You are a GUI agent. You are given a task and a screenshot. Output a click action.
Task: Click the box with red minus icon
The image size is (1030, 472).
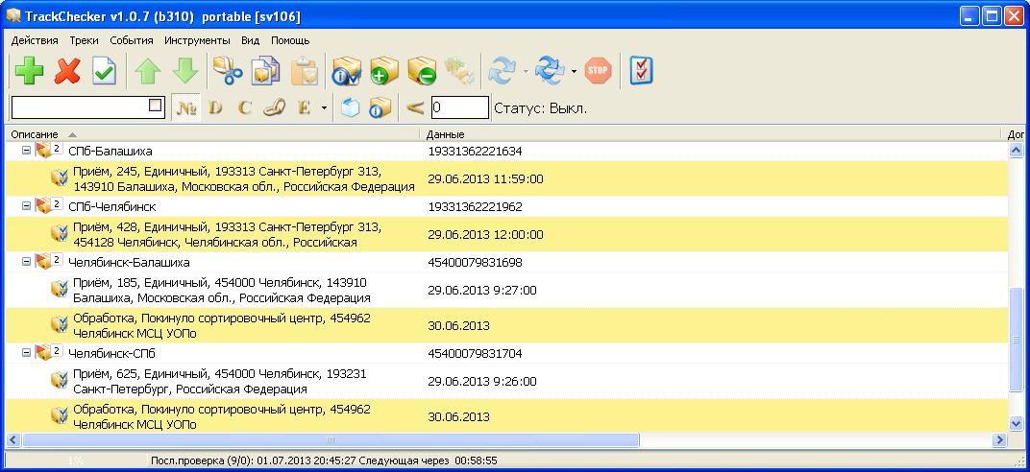(421, 71)
